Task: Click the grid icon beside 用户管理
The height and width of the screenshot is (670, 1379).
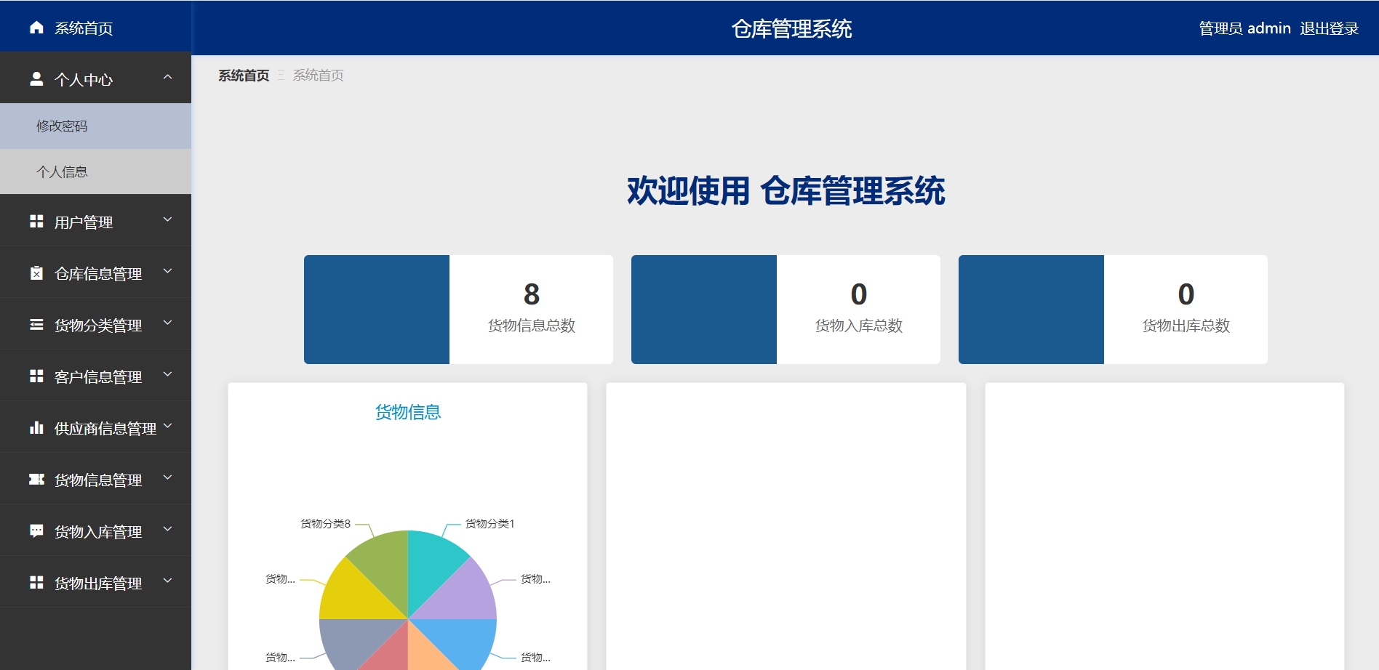Action: point(36,222)
